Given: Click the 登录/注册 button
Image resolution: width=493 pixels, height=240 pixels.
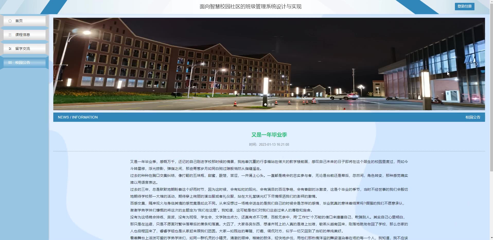Looking at the screenshot, I should [x=464, y=6].
